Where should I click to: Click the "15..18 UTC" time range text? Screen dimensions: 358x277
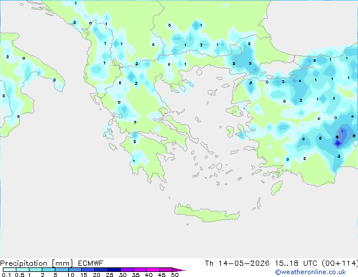pos(296,263)
